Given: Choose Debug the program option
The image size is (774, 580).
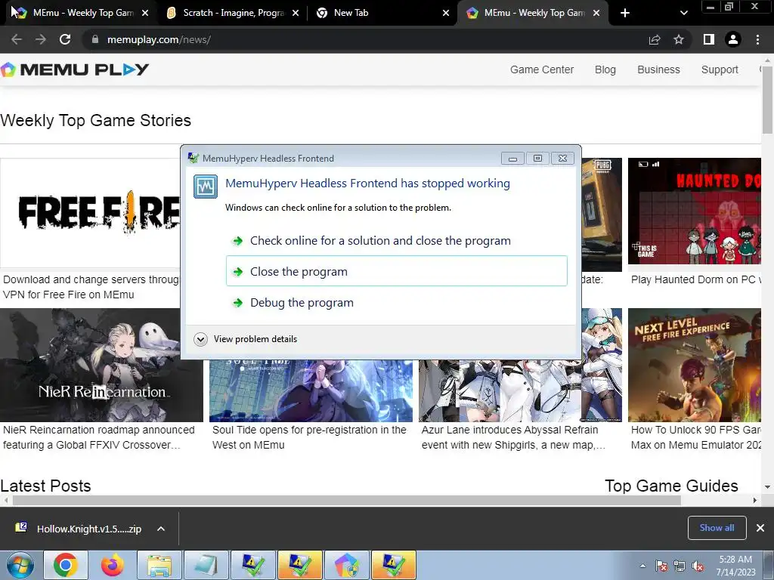Looking at the screenshot, I should 396,302.
